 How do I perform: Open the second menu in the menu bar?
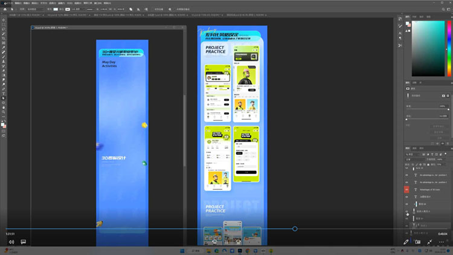point(18,2)
